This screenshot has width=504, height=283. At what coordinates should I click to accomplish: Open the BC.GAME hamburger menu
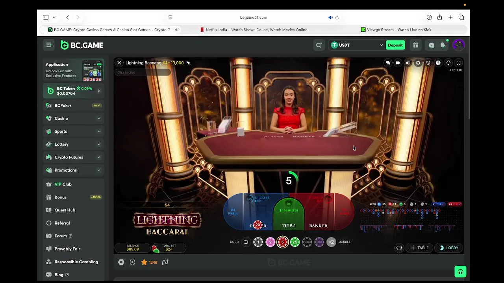tap(49, 45)
